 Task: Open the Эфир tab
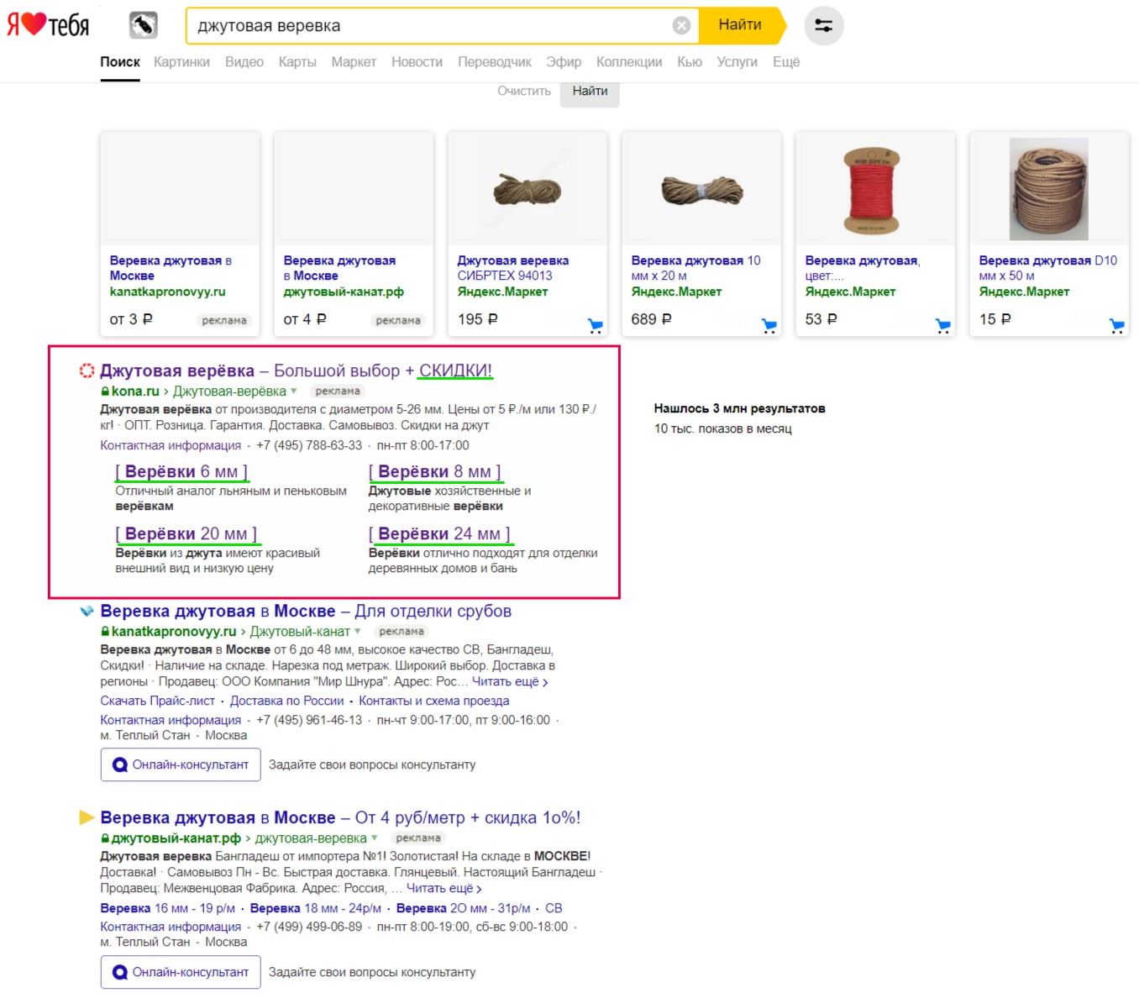564,62
